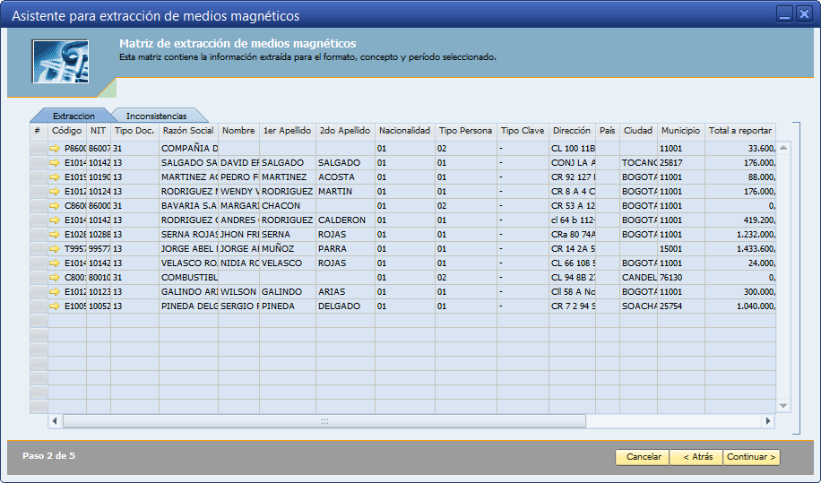Go back with the Atrás button
This screenshot has height=483, width=821.
pos(696,457)
